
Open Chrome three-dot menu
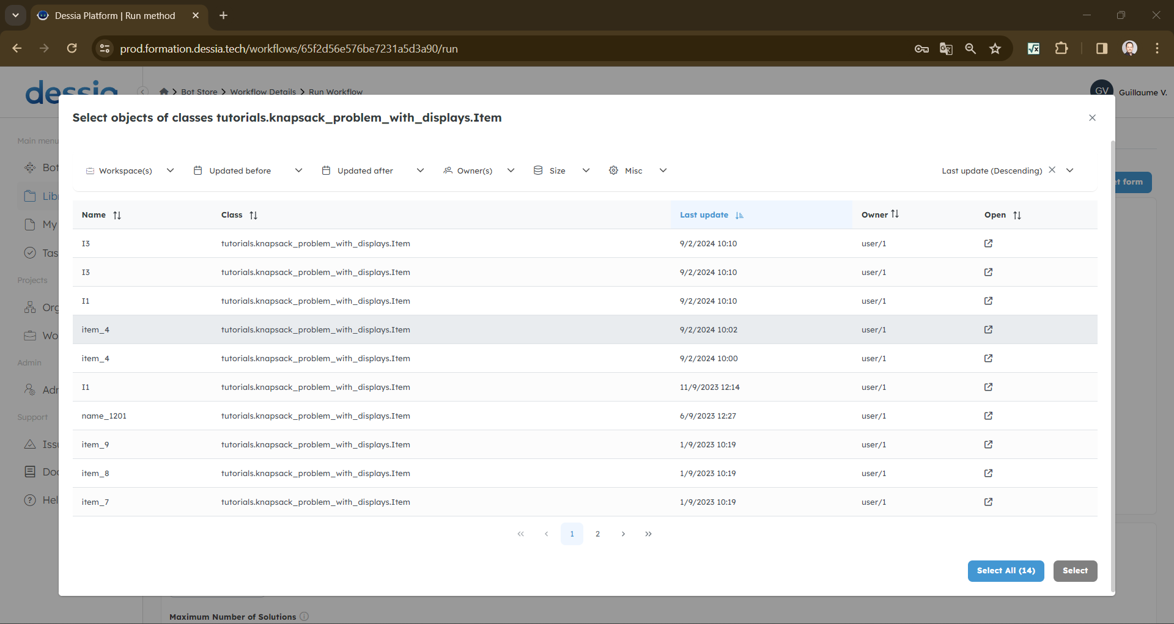pos(1157,48)
